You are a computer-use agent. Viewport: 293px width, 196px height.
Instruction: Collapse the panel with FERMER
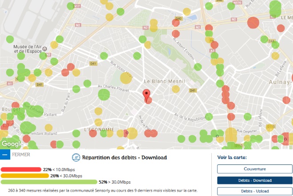click(21, 155)
